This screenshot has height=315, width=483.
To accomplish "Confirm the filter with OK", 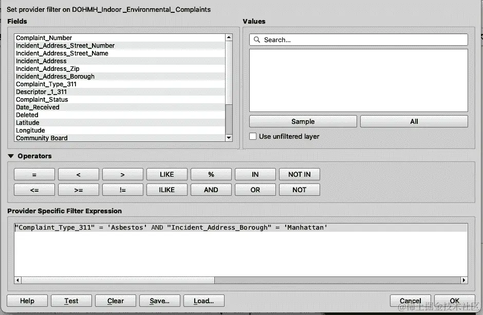I will (x=455, y=301).
